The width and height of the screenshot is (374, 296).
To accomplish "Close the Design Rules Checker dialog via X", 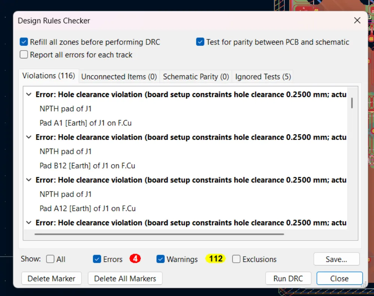I will pos(357,21).
